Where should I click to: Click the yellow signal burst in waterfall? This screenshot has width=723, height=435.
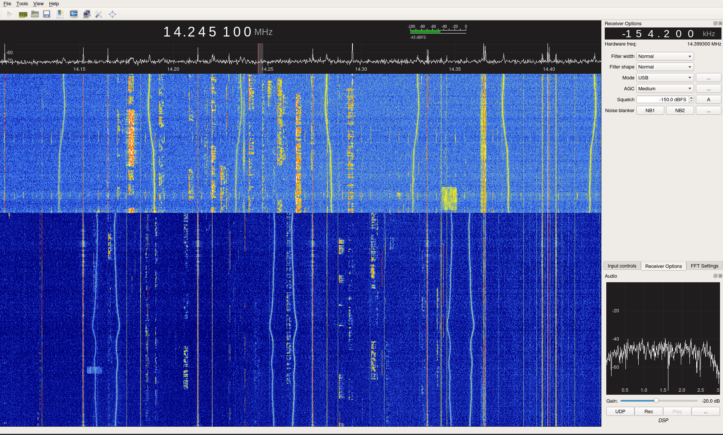(x=449, y=198)
